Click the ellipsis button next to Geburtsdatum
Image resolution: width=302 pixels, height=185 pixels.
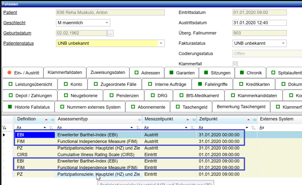[110, 33]
